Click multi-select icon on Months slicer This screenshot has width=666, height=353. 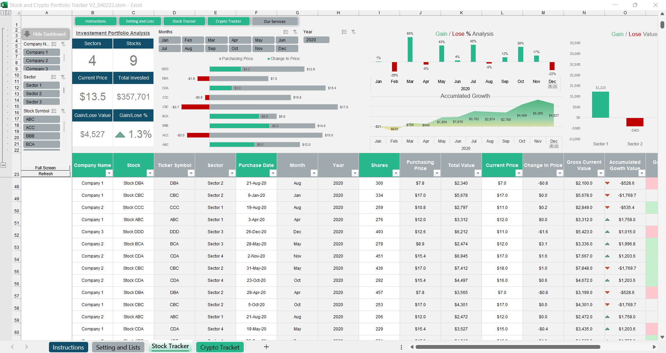pos(286,32)
